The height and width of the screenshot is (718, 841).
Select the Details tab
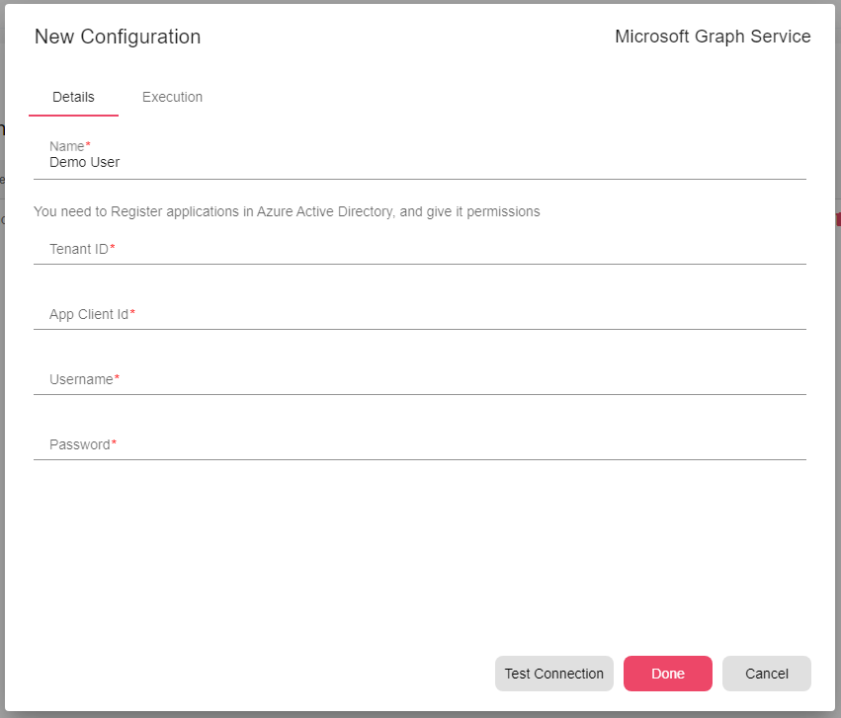tap(73, 97)
